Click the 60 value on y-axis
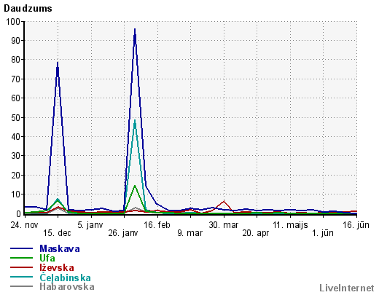 [x=15, y=98]
